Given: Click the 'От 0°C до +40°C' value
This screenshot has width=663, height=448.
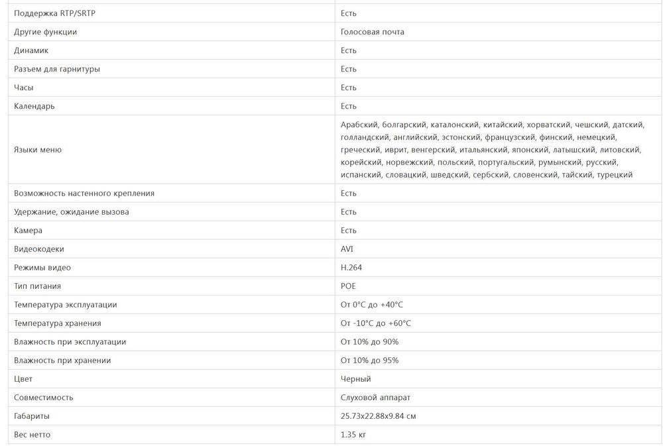Looking at the screenshot, I should click(372, 305).
